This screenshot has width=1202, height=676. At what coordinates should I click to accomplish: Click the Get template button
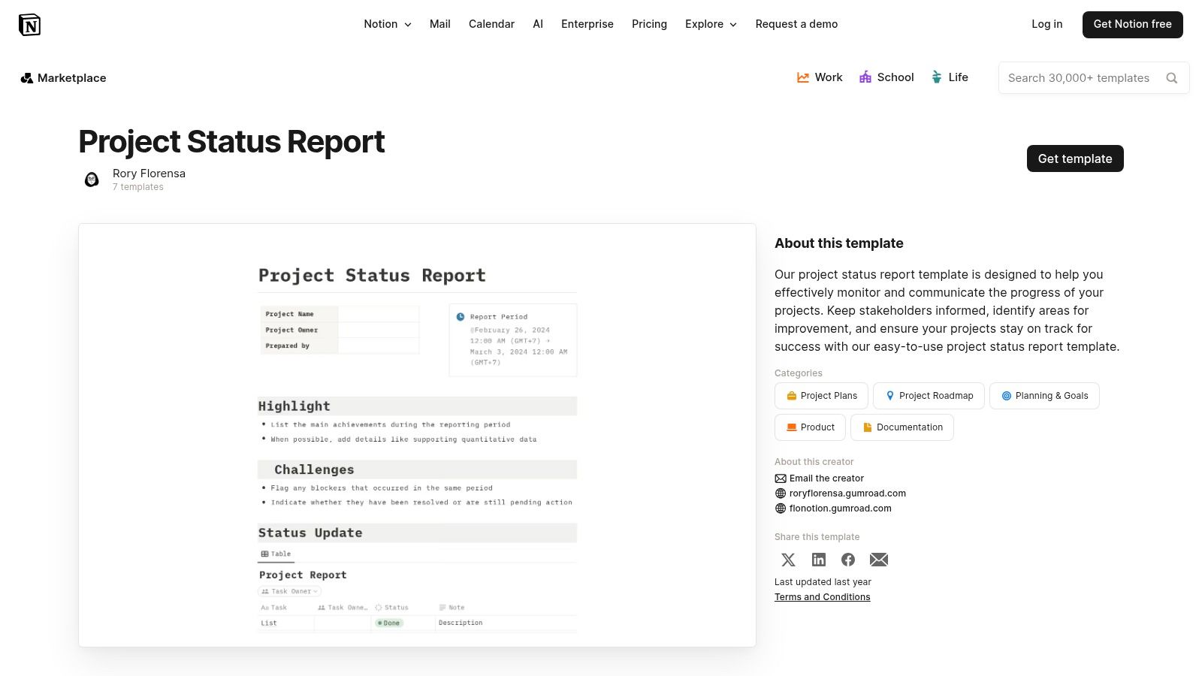point(1075,158)
